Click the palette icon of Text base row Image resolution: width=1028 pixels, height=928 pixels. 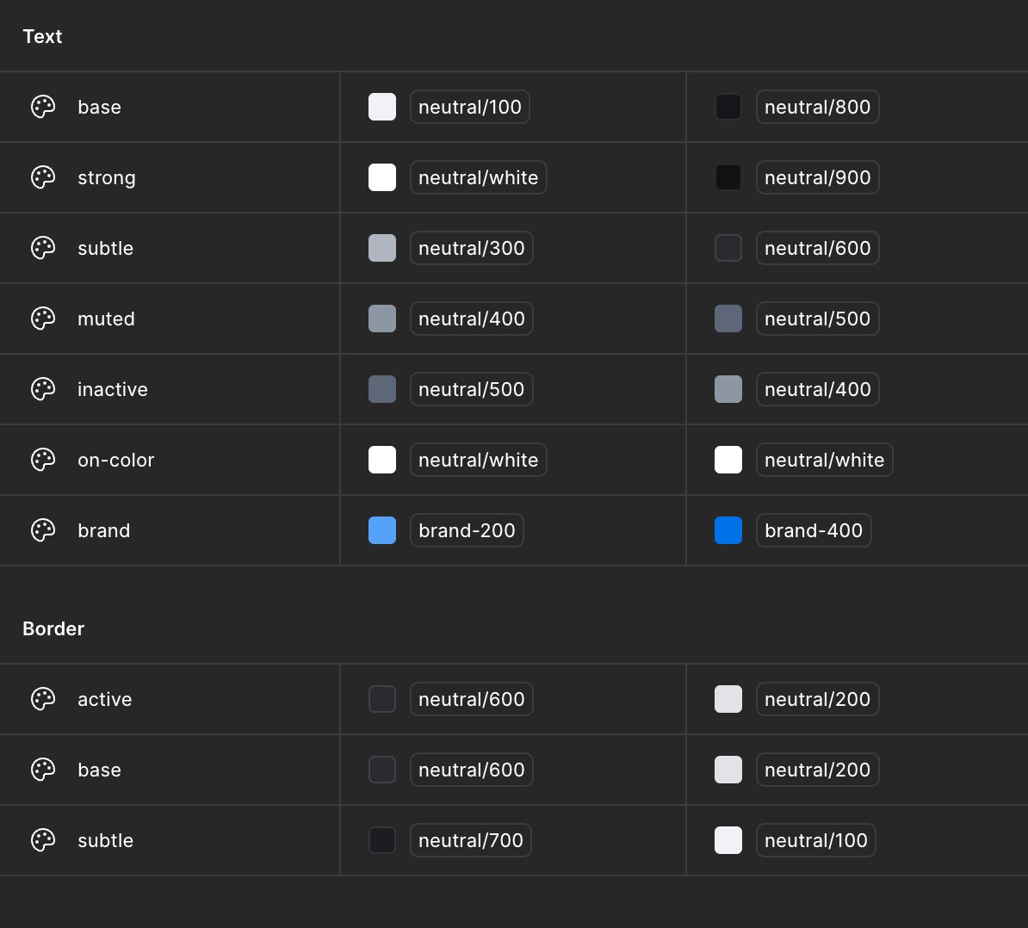click(x=43, y=107)
